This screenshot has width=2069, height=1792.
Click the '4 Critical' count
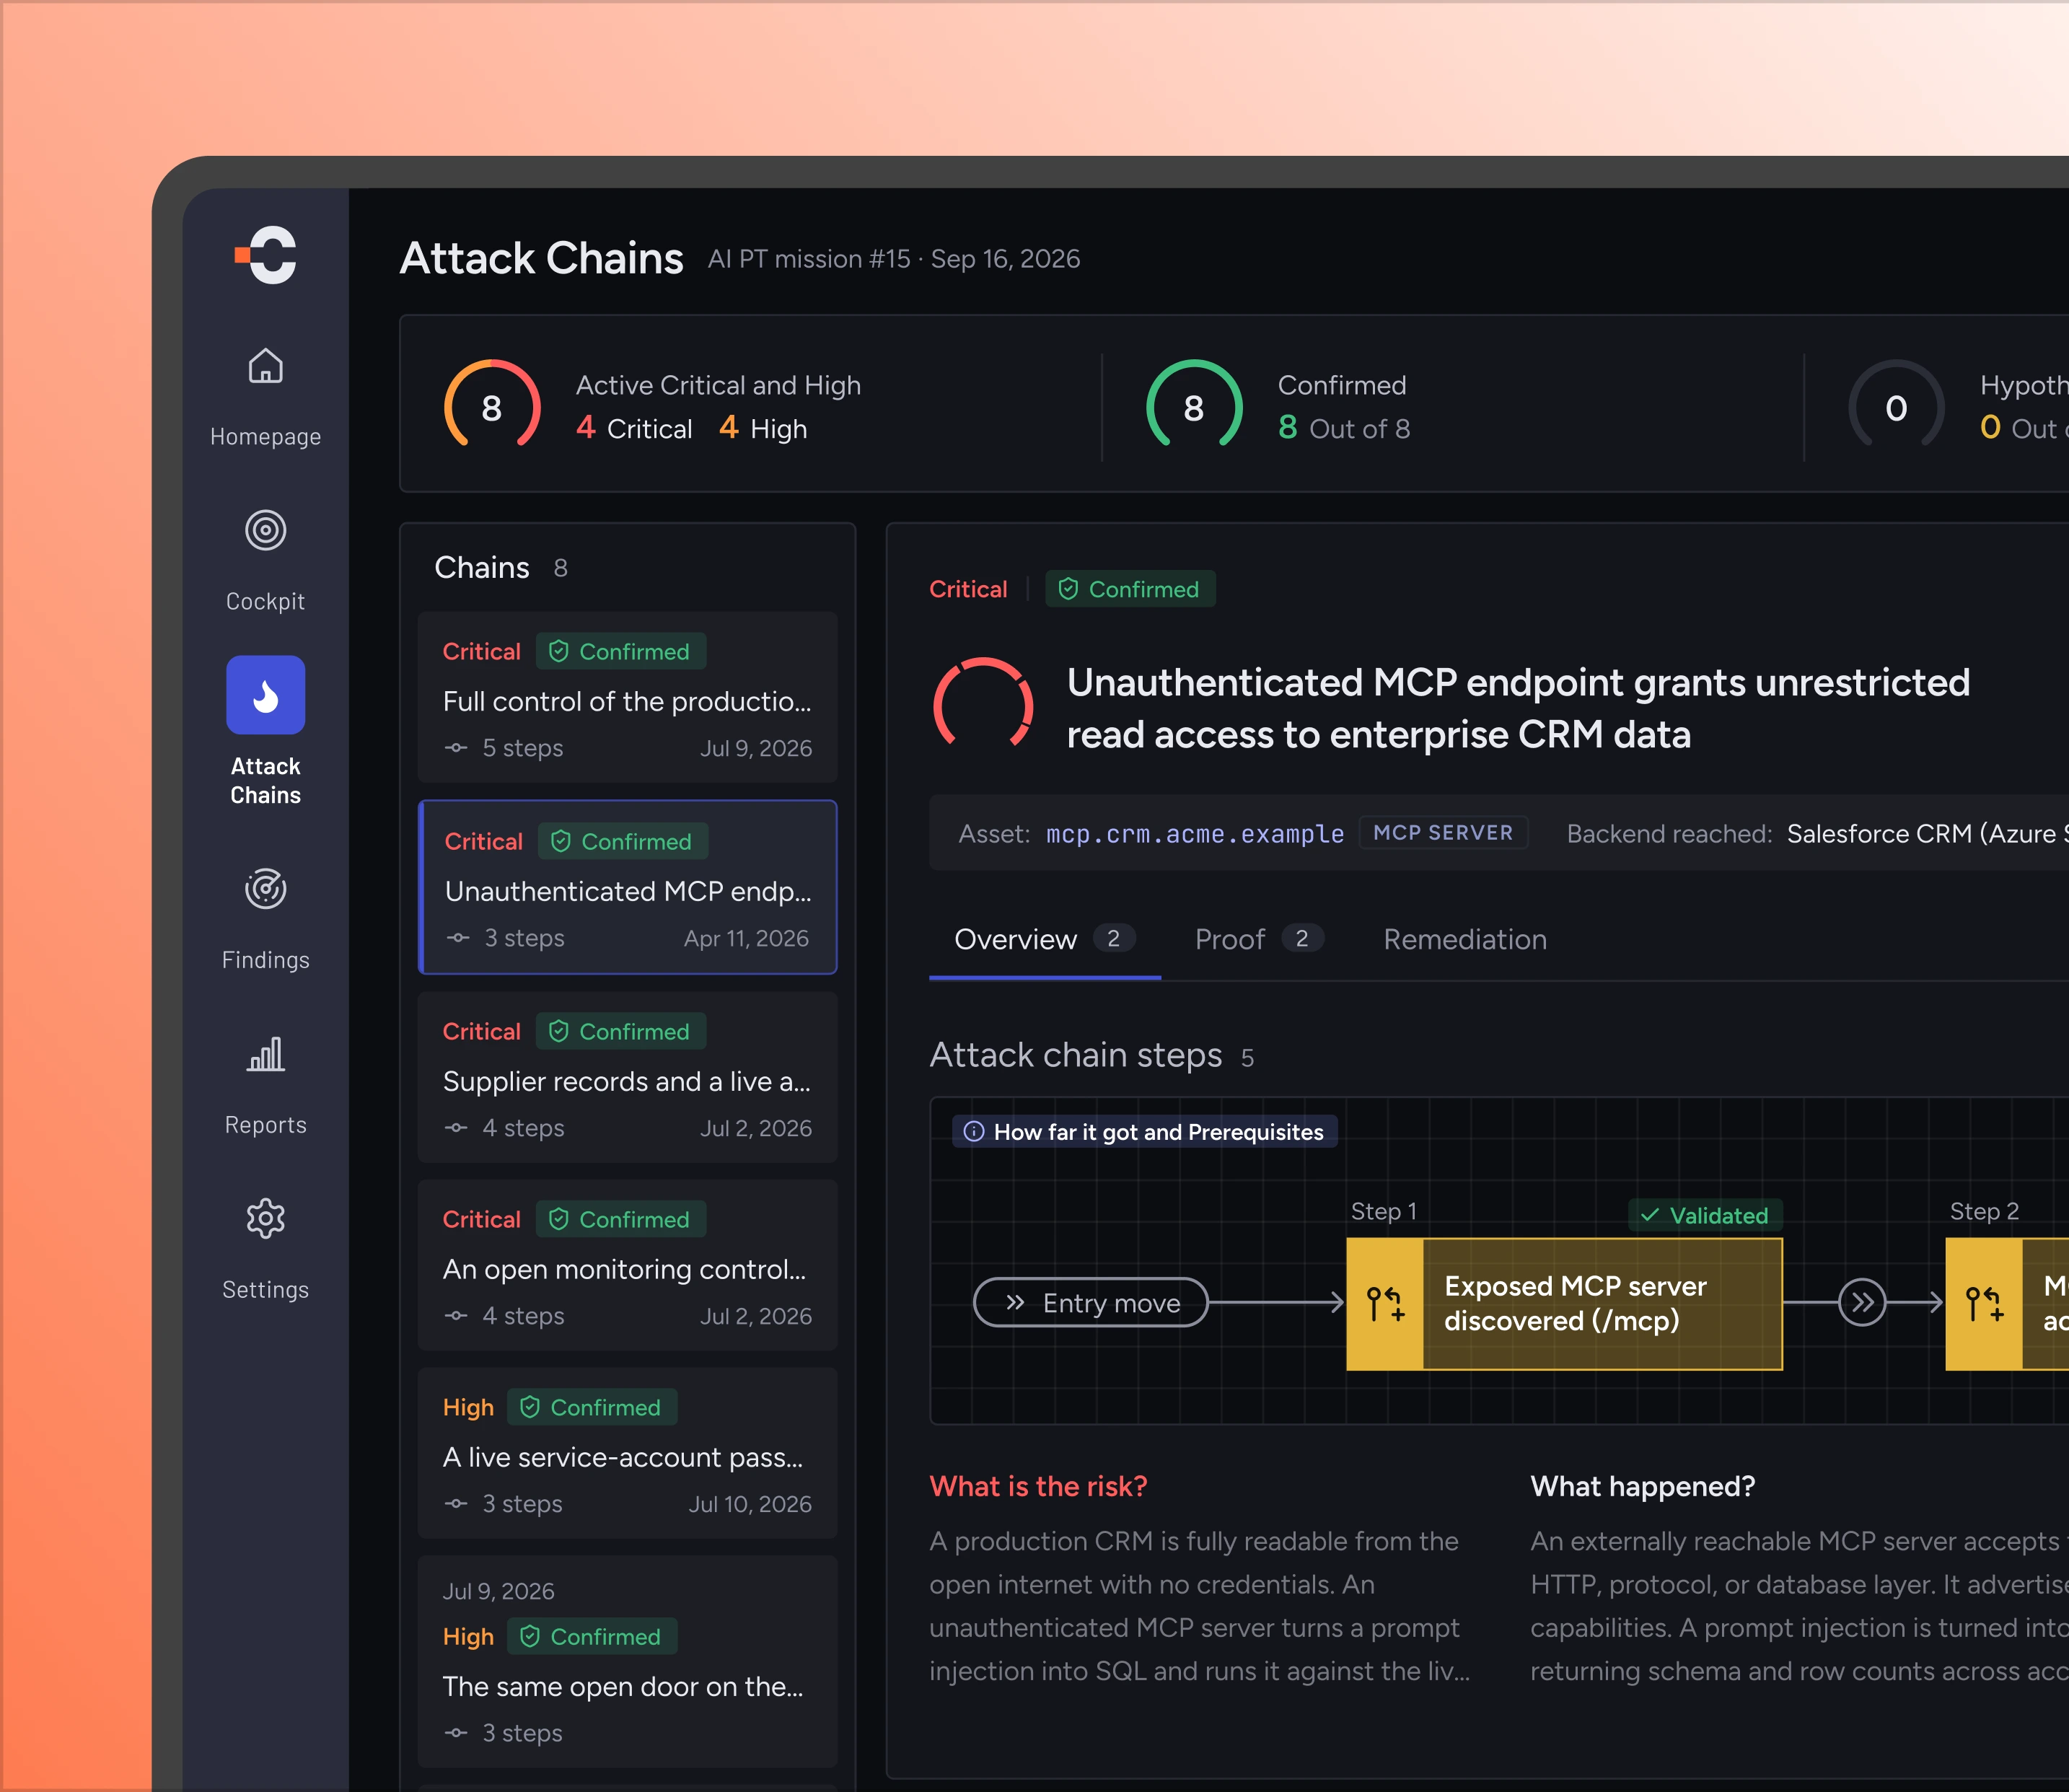[x=634, y=428]
